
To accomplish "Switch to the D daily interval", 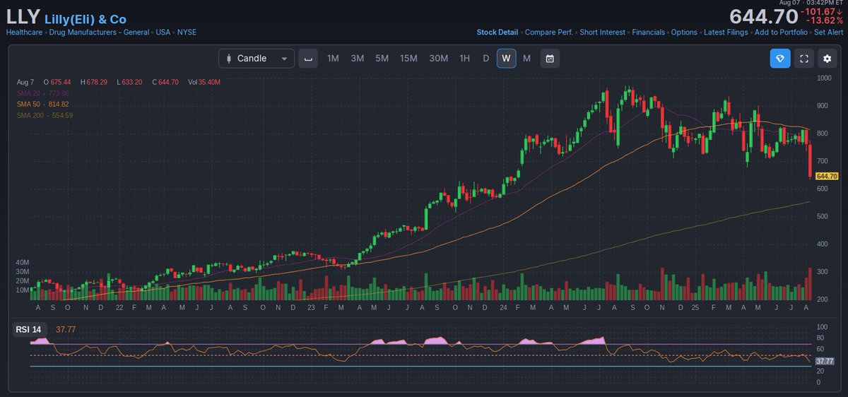I will pyautogui.click(x=485, y=59).
